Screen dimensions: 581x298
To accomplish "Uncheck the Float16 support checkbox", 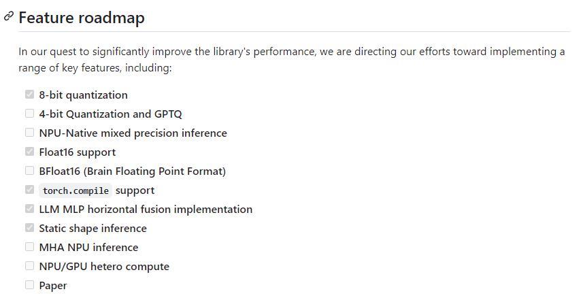I will [x=29, y=152].
